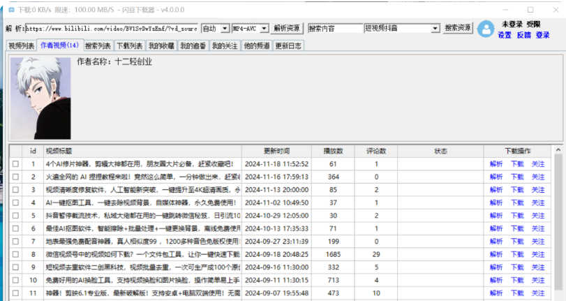
Task: Tick the checkbox for video row 1
Action: pos(15,164)
